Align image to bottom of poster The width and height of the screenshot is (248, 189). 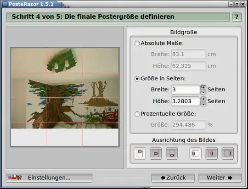(x=172, y=153)
